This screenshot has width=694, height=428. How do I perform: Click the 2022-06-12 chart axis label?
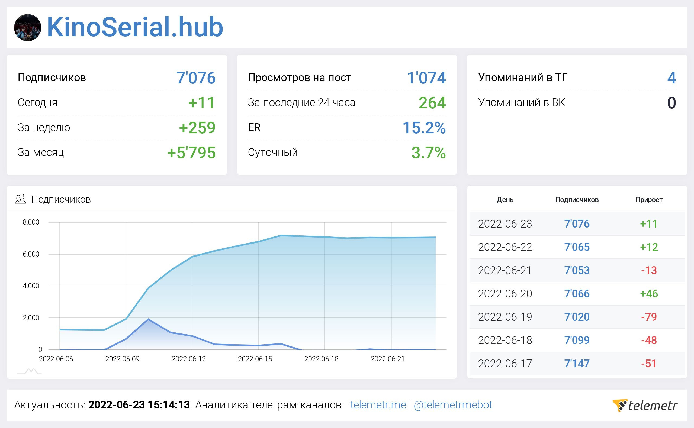189,359
